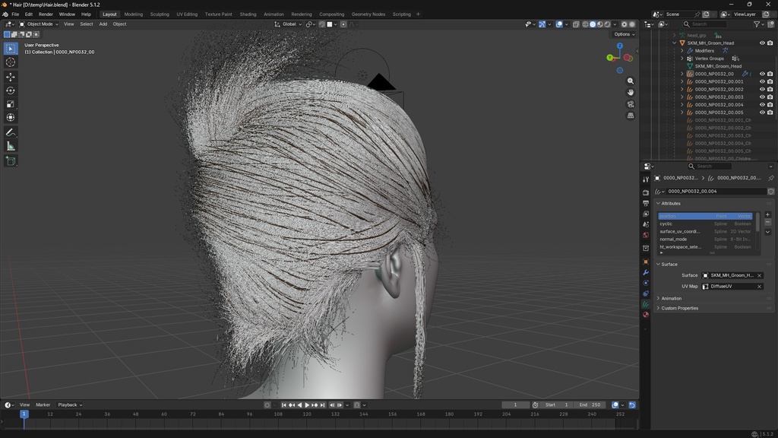Open the Object properties tab icon

pyautogui.click(x=646, y=262)
